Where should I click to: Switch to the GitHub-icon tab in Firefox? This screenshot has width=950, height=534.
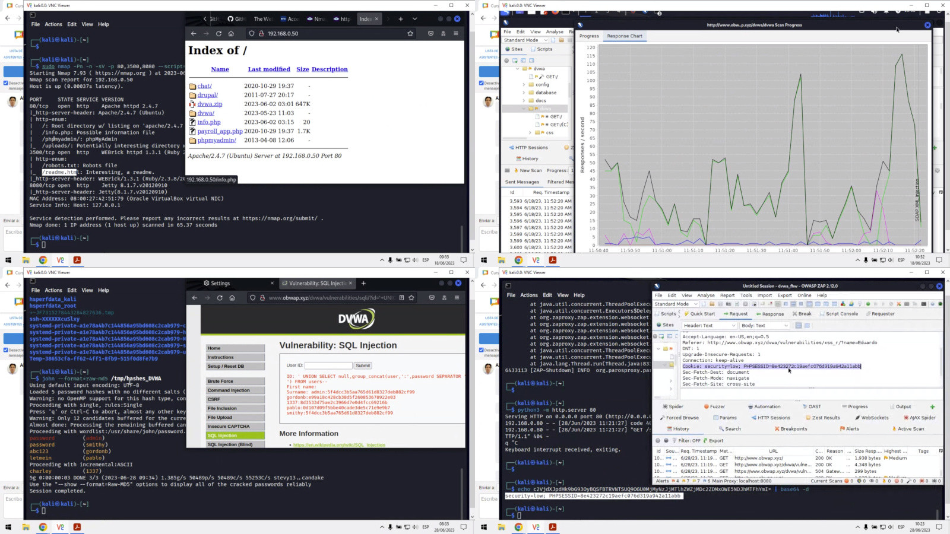pyautogui.click(x=236, y=19)
